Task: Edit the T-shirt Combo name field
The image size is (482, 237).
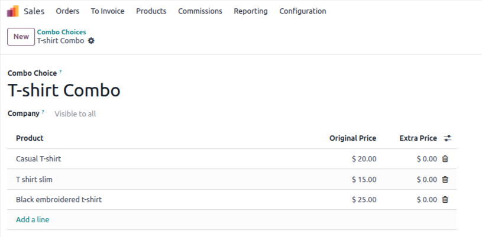Action: pos(64,90)
